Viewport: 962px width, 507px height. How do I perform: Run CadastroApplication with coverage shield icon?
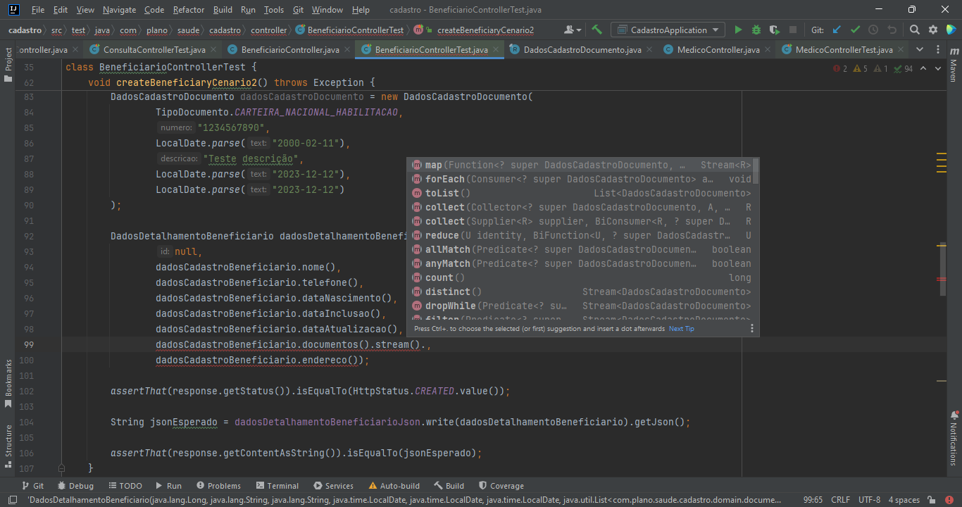click(775, 30)
